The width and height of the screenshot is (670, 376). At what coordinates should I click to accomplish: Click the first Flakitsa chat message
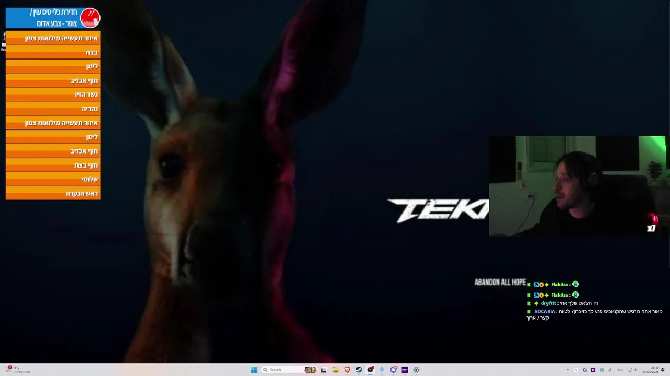click(553, 285)
